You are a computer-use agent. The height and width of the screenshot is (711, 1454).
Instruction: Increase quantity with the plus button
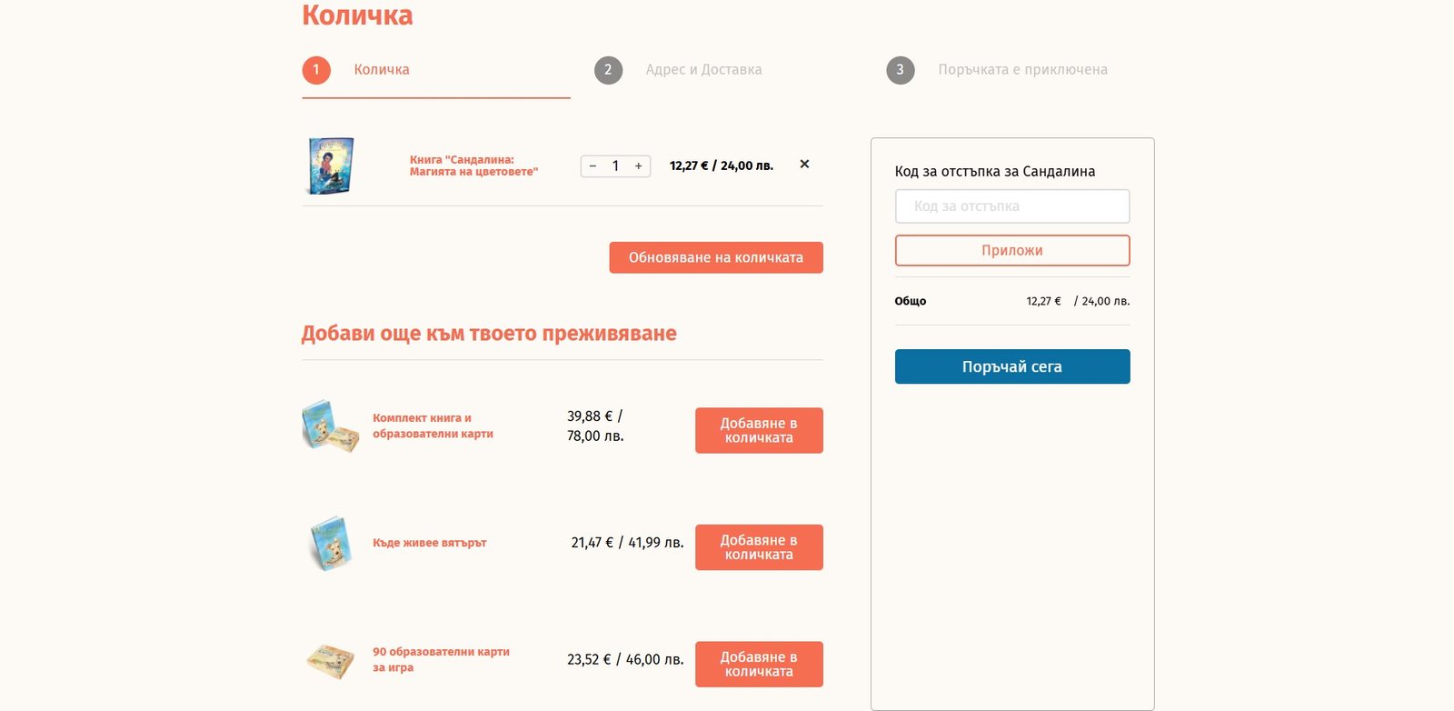click(639, 166)
